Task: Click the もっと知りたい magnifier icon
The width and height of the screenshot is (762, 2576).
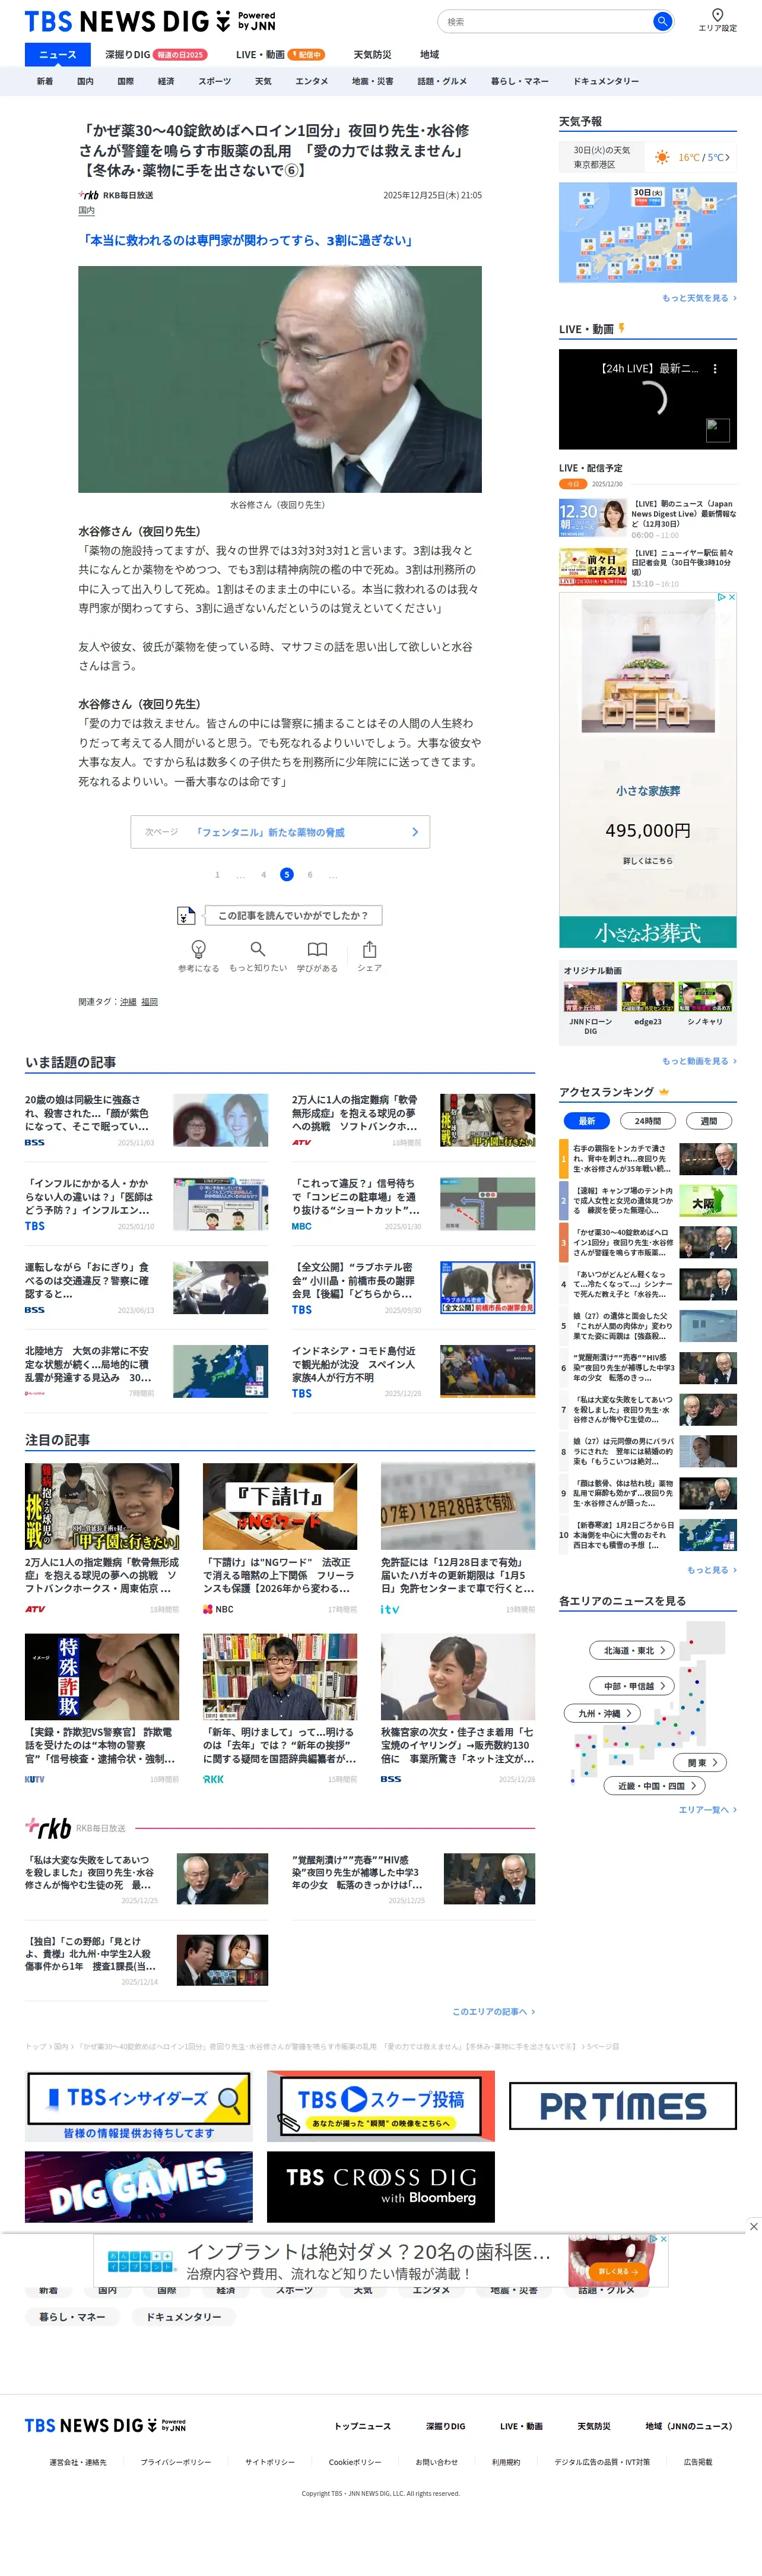Action: (258, 949)
